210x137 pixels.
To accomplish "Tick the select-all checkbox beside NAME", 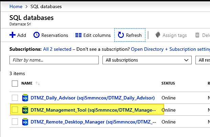I will (x=15, y=84).
